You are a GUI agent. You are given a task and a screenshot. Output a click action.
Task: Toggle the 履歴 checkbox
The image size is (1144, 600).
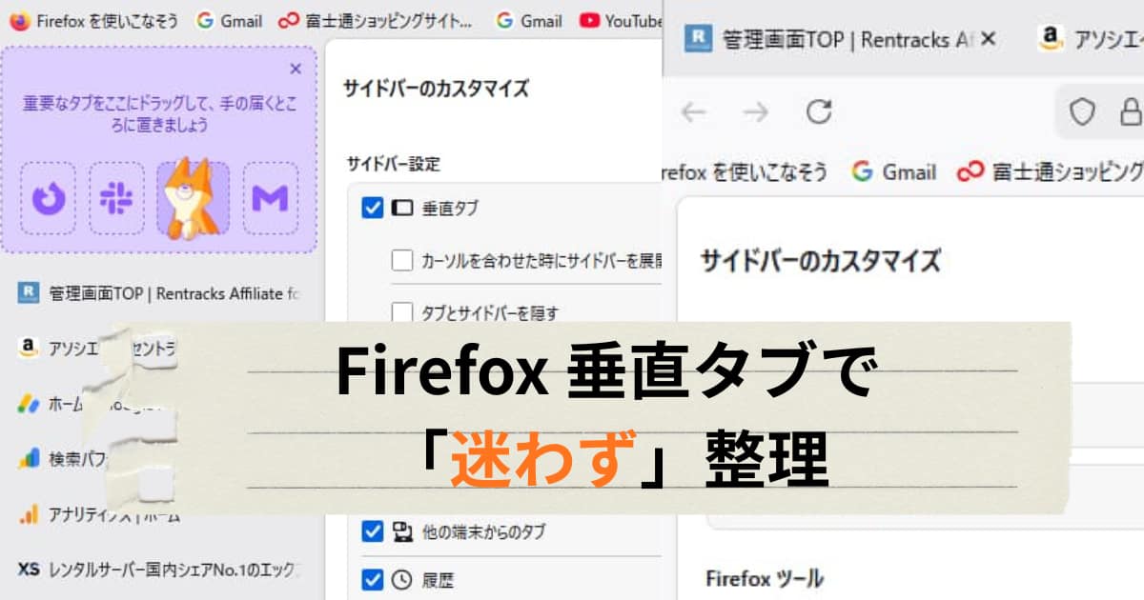373,578
